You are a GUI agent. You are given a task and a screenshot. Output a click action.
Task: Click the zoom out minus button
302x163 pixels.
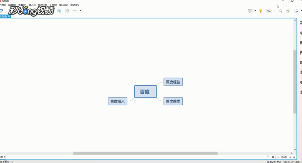pyautogui.click(x=278, y=157)
